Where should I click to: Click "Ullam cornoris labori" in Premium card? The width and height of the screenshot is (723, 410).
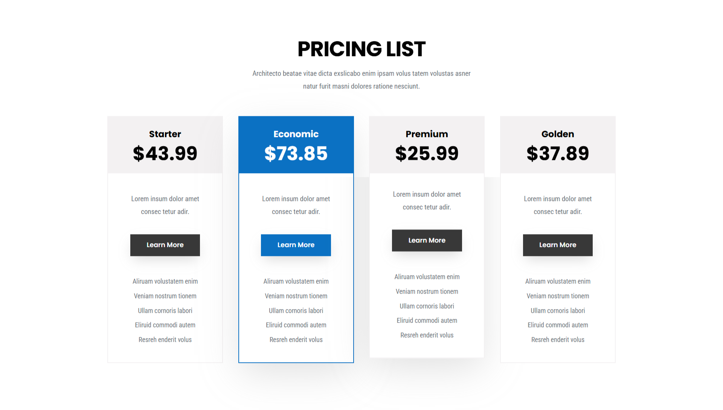coord(427,306)
